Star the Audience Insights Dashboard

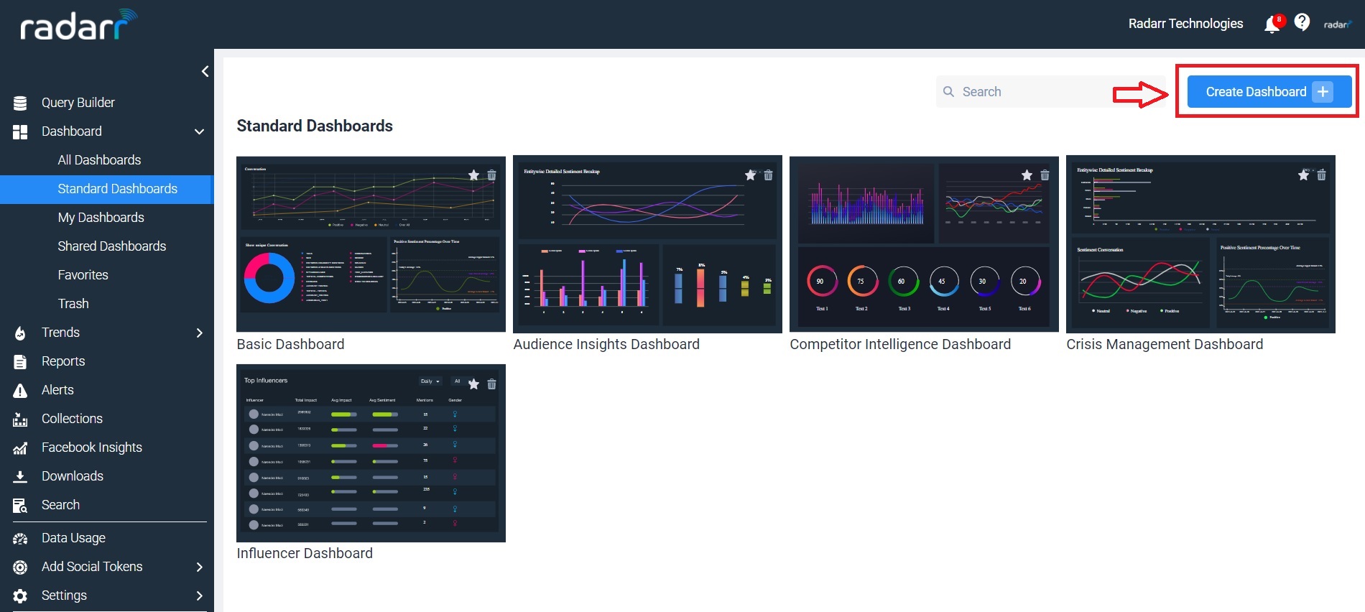750,175
